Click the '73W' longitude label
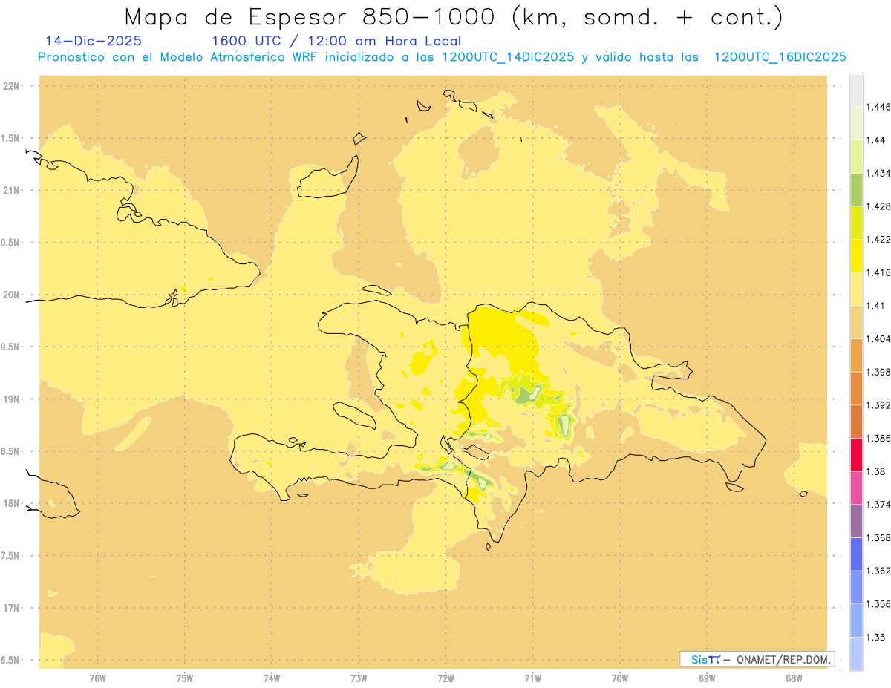 point(359,678)
